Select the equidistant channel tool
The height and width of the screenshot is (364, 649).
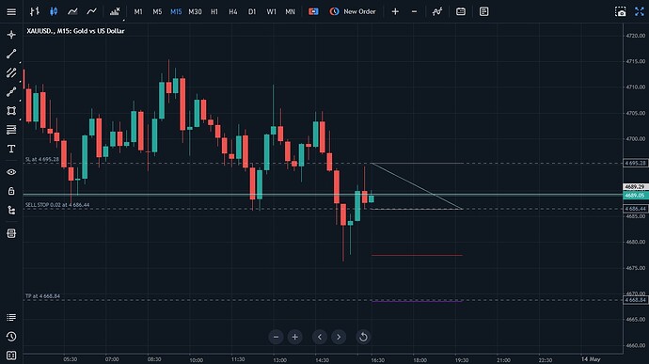coord(11,72)
